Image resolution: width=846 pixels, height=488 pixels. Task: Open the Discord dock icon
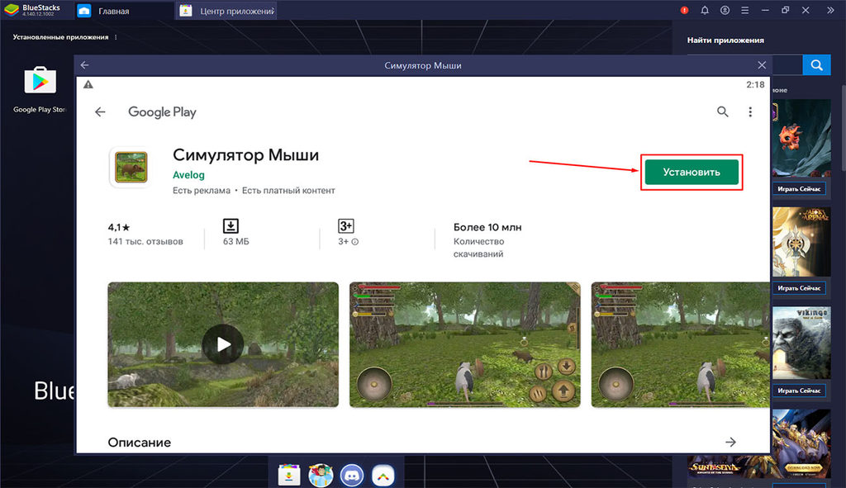coord(352,475)
